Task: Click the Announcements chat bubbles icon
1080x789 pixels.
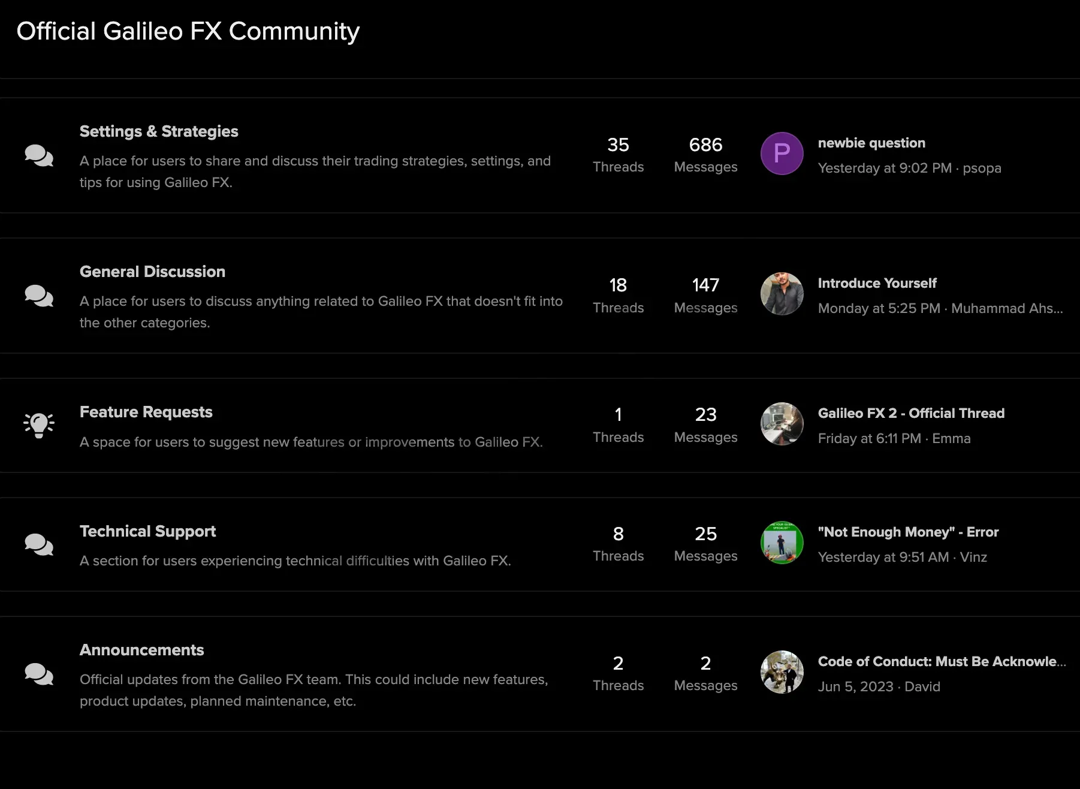Action: click(x=39, y=674)
